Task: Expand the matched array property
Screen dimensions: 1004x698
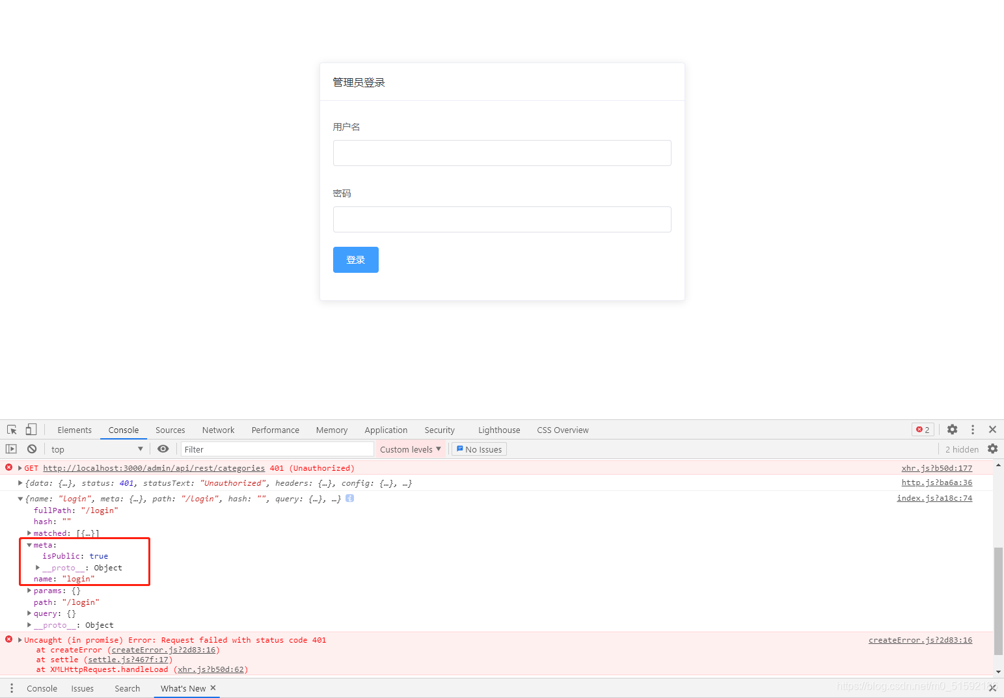Action: (29, 533)
